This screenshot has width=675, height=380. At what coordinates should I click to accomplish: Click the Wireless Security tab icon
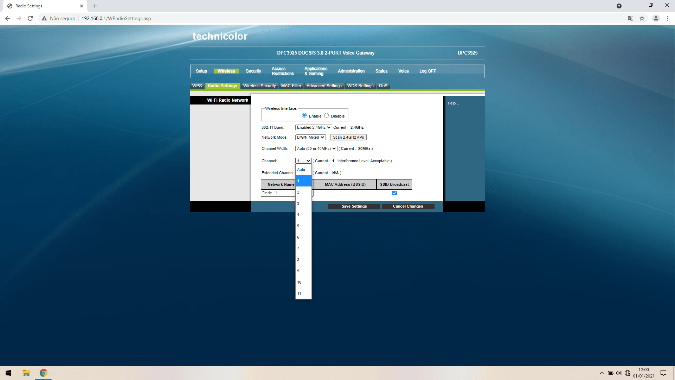pyautogui.click(x=259, y=85)
